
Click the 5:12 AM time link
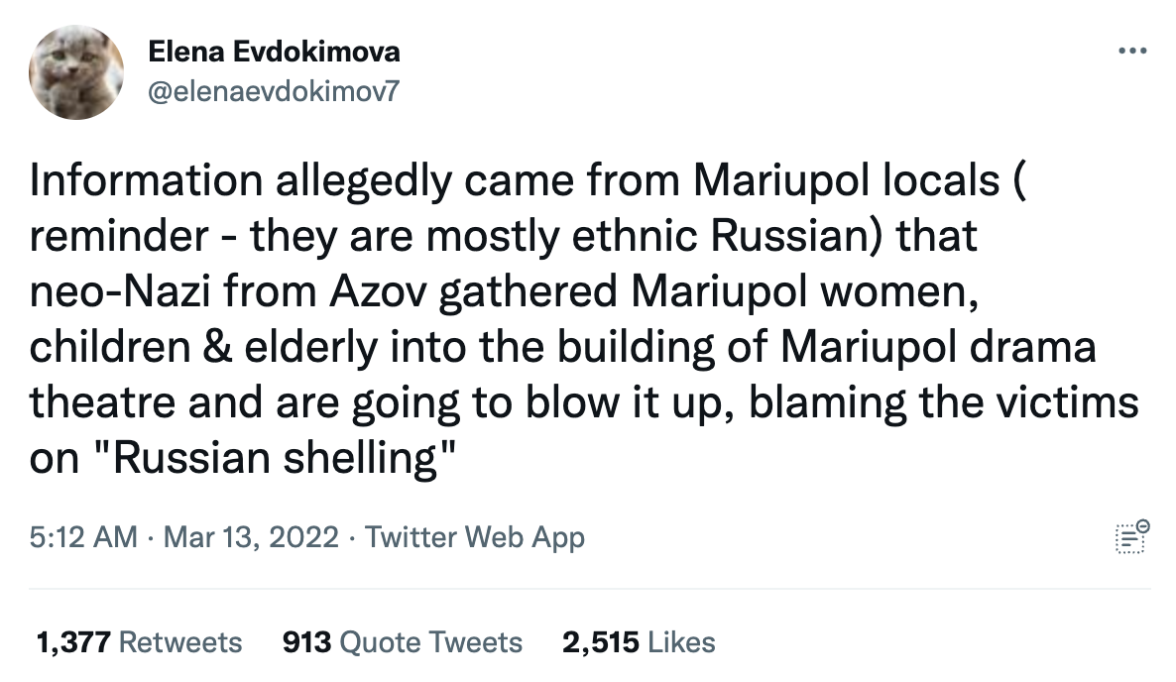click(83, 537)
